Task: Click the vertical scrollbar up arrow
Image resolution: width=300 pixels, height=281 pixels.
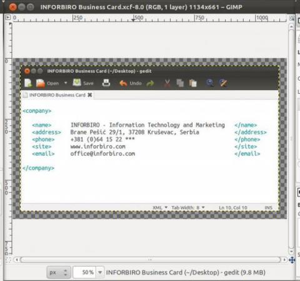Action: (x=291, y=26)
